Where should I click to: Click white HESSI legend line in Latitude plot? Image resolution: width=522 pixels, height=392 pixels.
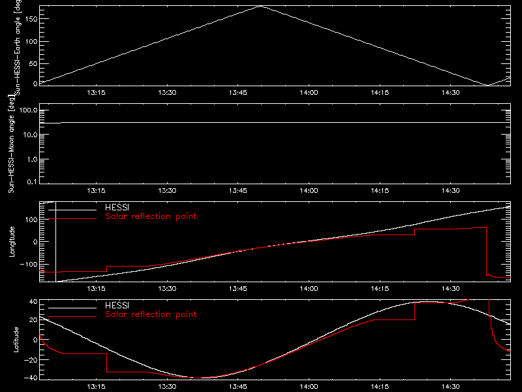(x=72, y=308)
